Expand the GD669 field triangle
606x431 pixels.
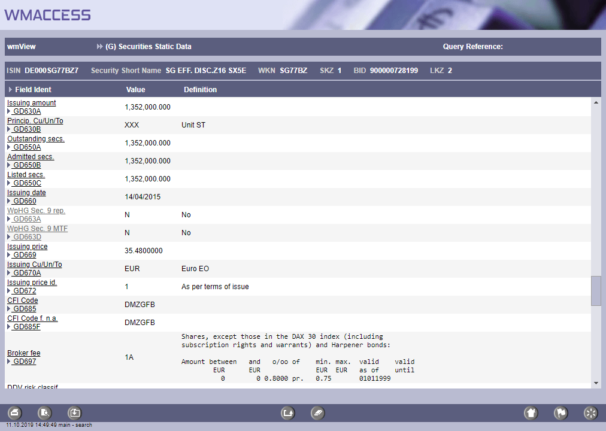pos(9,255)
